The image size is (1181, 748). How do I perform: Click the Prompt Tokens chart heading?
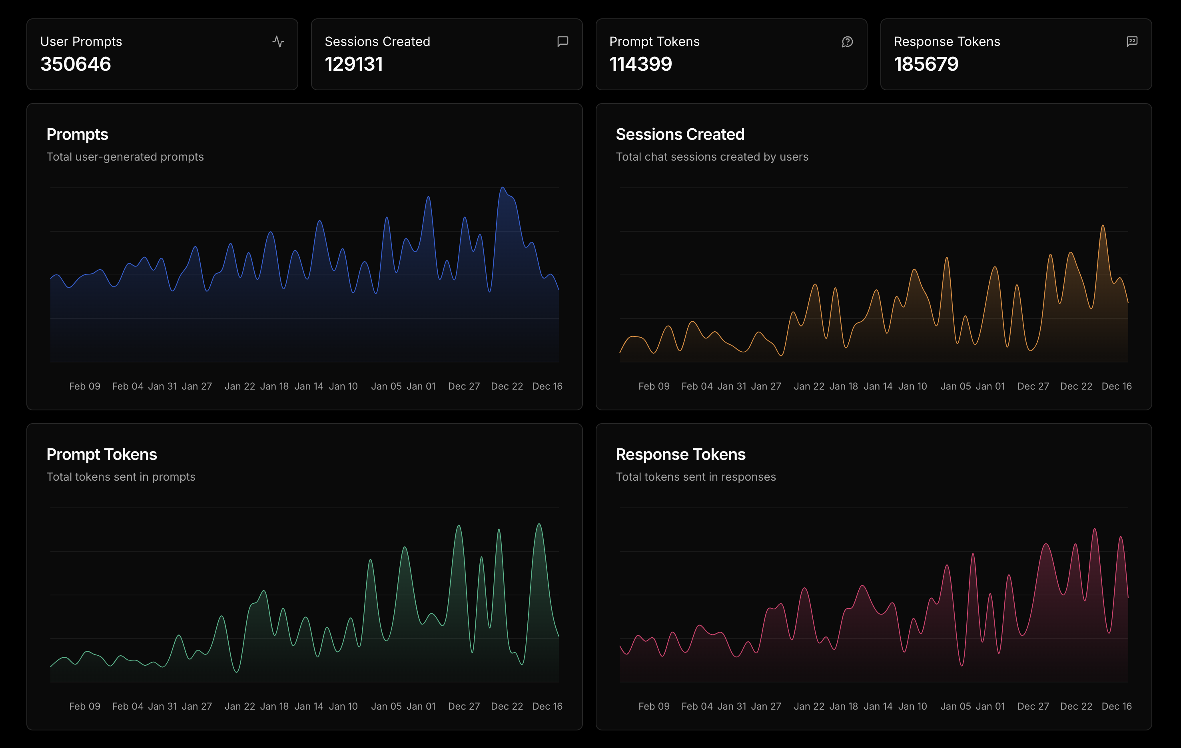click(x=102, y=454)
